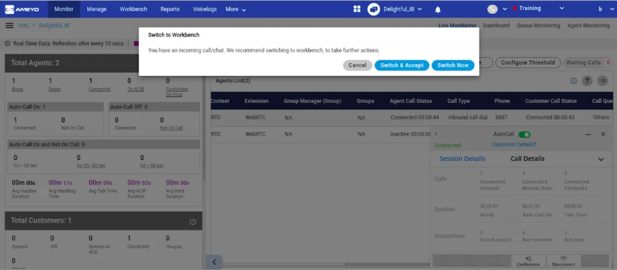Open the apps grid icon
Screen dimensions: 617x270
tap(357, 9)
